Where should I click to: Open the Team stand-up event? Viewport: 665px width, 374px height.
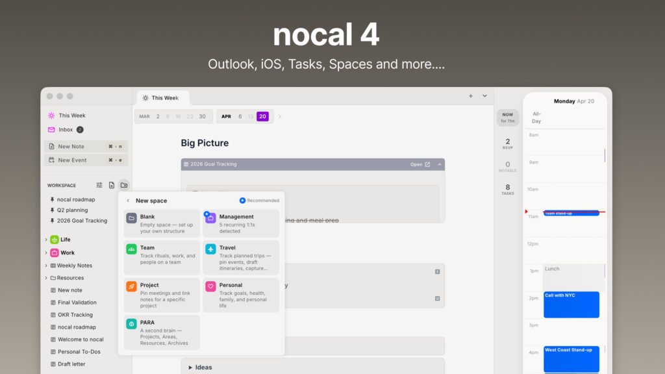click(571, 213)
